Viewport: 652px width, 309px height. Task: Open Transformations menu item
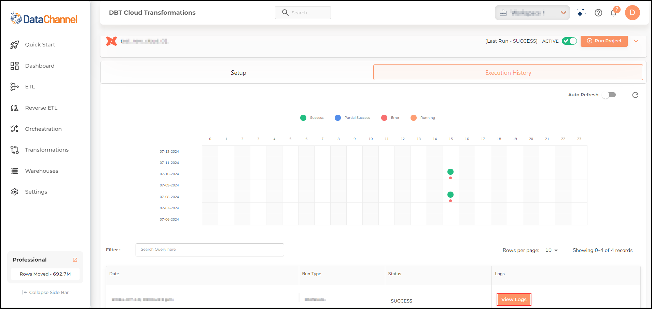(47, 150)
